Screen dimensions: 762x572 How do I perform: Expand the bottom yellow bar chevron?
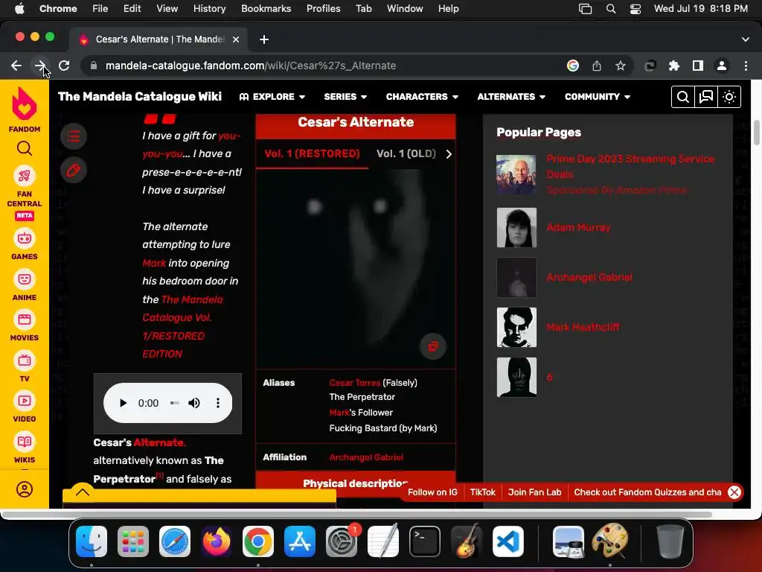[x=83, y=492]
